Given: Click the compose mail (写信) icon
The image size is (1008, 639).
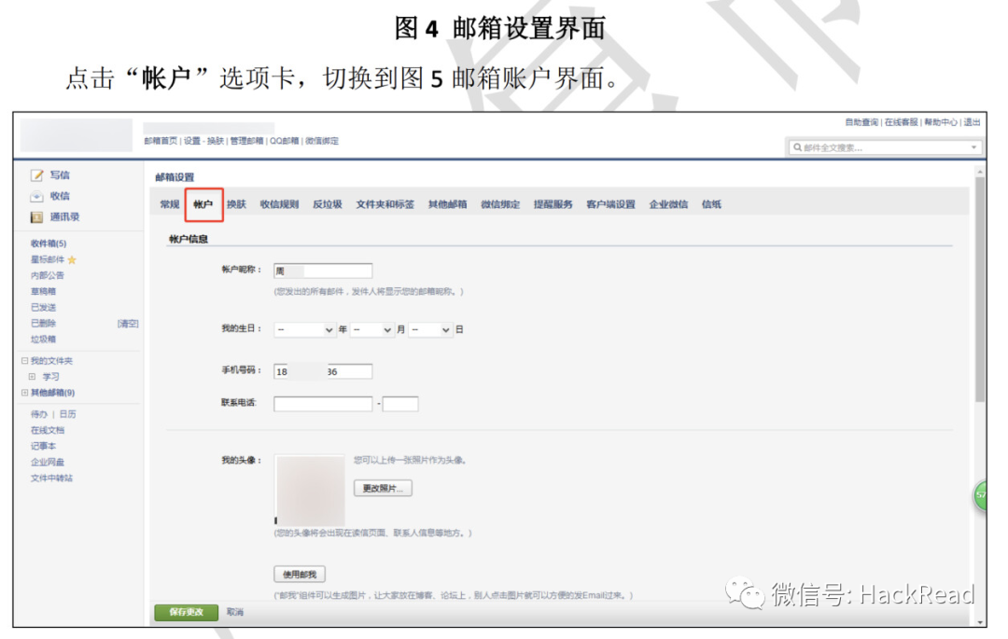Looking at the screenshot, I should click(x=36, y=175).
